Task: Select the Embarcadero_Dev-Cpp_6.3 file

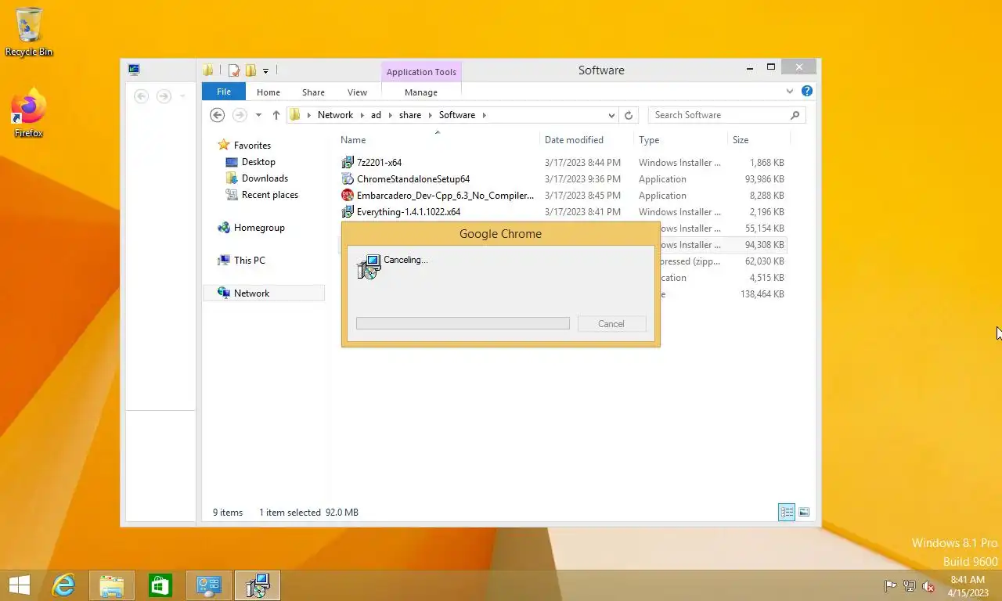Action: 445,196
